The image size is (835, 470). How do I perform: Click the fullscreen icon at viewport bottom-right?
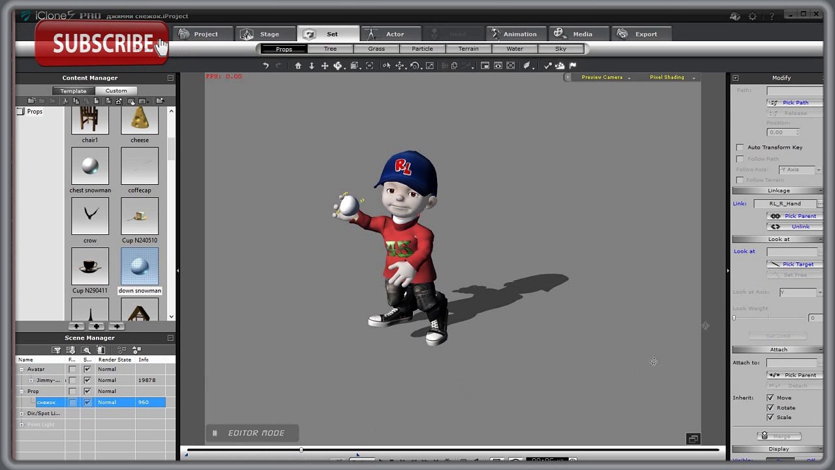coord(693,439)
